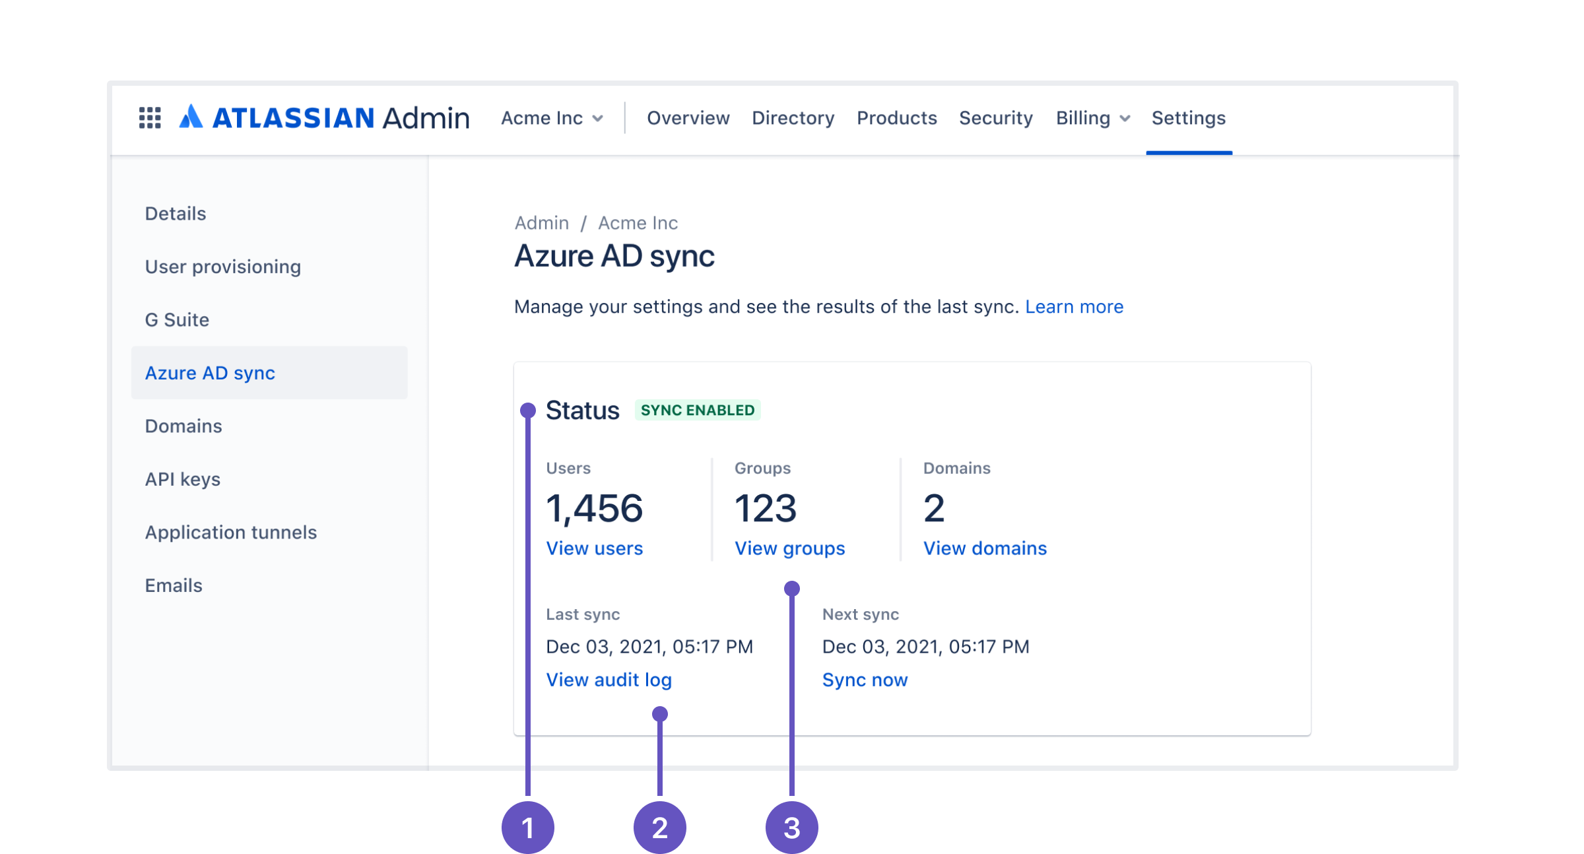
Task: Click the Admin breadcrumb link
Action: click(541, 223)
